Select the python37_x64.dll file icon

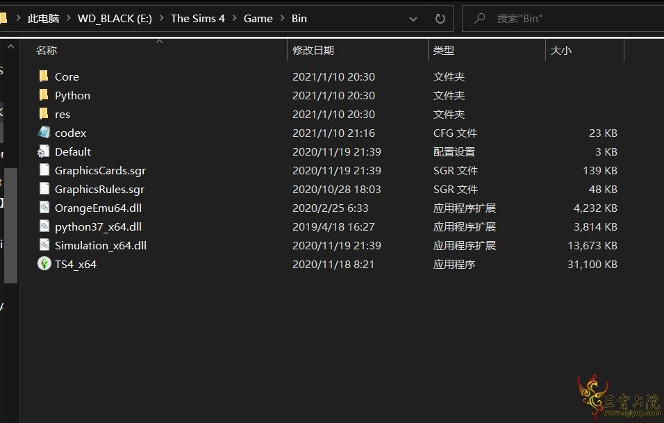click(44, 226)
